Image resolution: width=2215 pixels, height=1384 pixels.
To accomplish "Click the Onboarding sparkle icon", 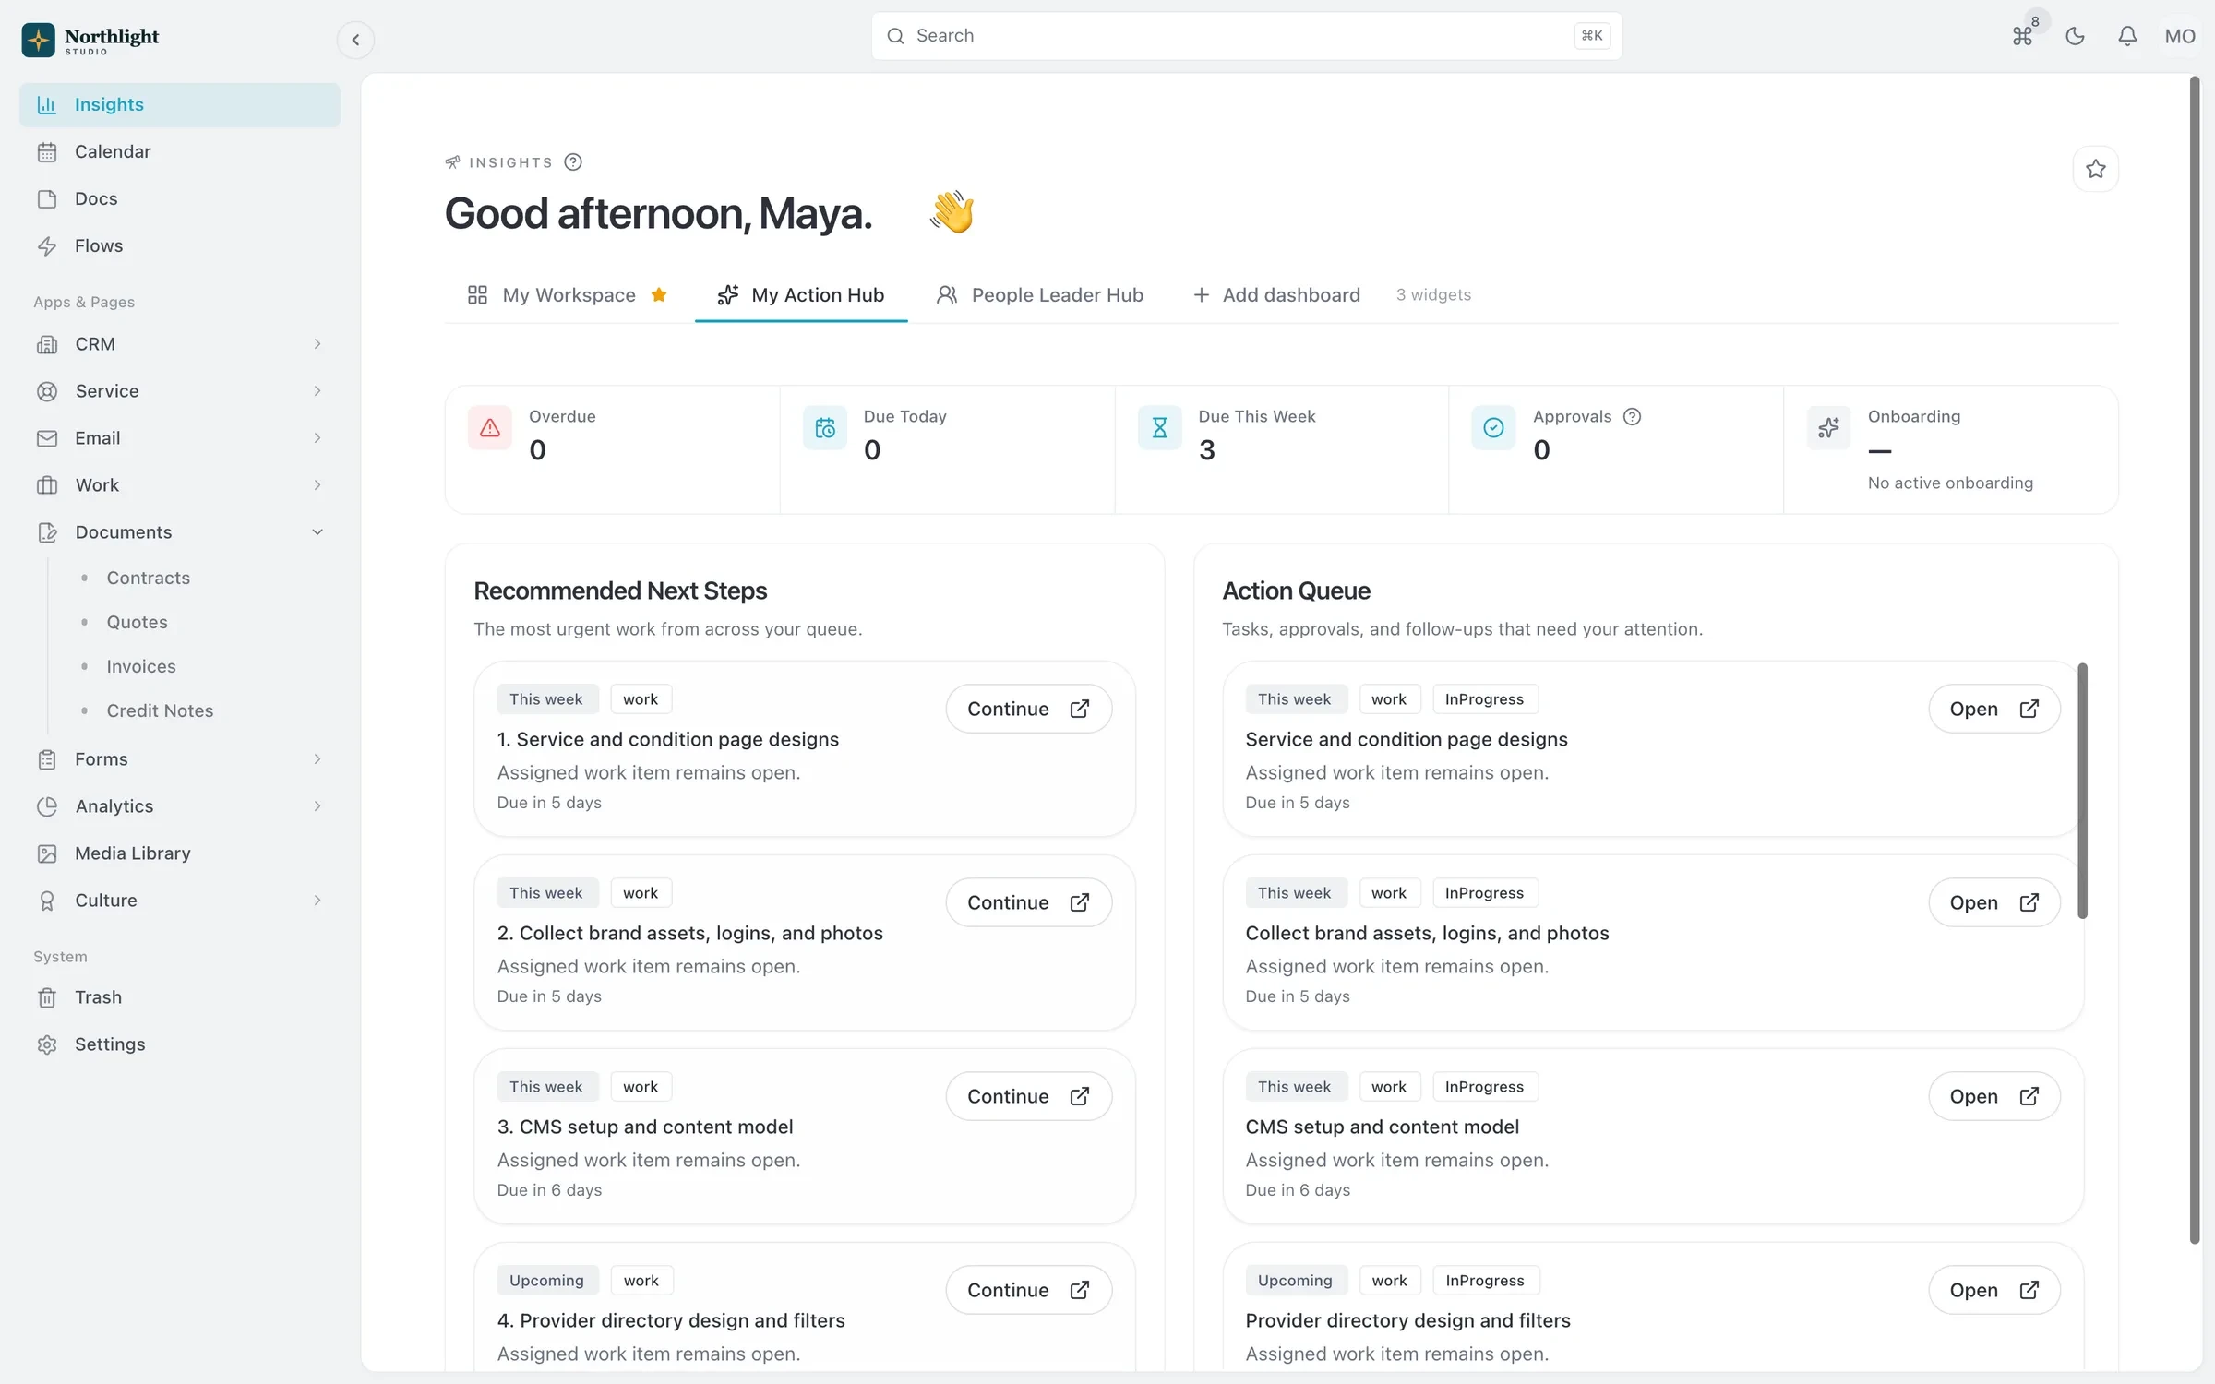I will [x=1828, y=428].
